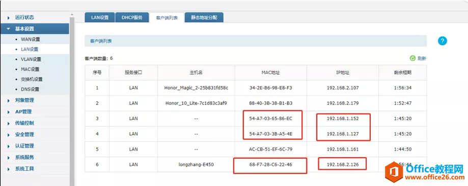This screenshot has width=468, height=186.
Task: Select the 客户端列表 tab
Action: click(x=167, y=18)
